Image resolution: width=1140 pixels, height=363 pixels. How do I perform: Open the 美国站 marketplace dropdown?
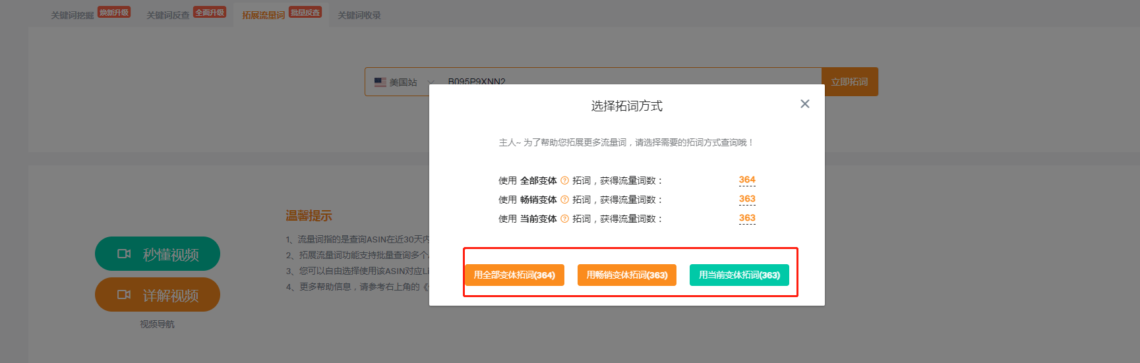coord(404,82)
